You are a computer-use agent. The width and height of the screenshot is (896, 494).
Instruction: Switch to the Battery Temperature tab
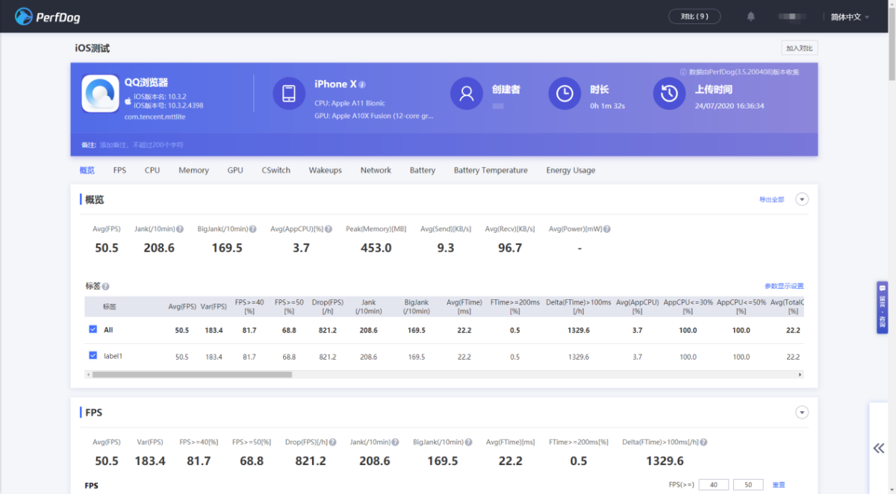coord(491,170)
